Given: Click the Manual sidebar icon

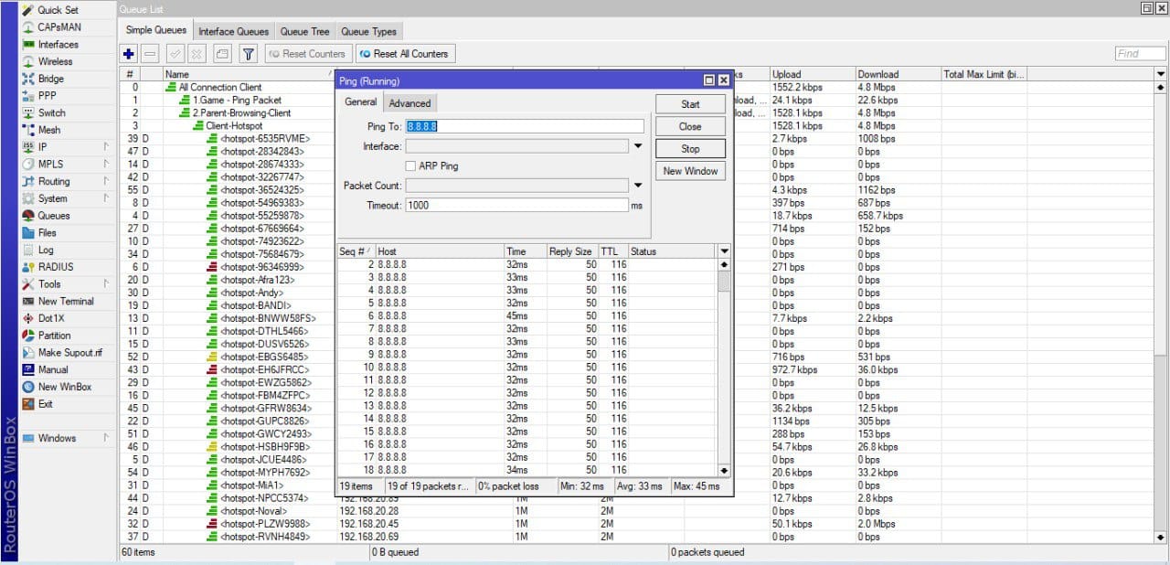Looking at the screenshot, I should [28, 369].
